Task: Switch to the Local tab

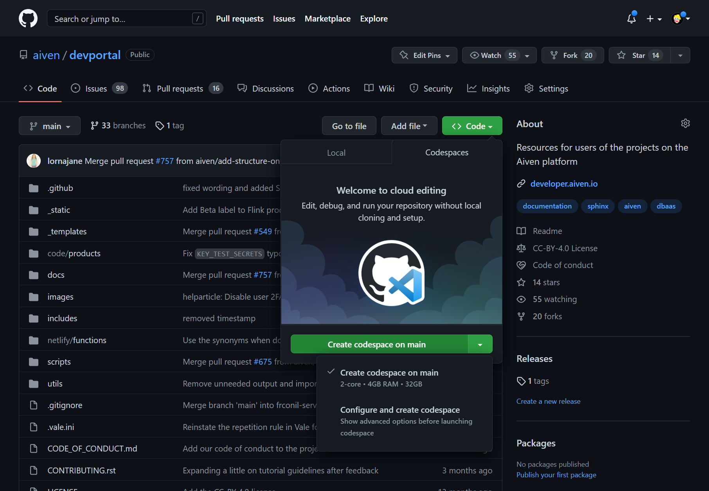Action: click(336, 153)
